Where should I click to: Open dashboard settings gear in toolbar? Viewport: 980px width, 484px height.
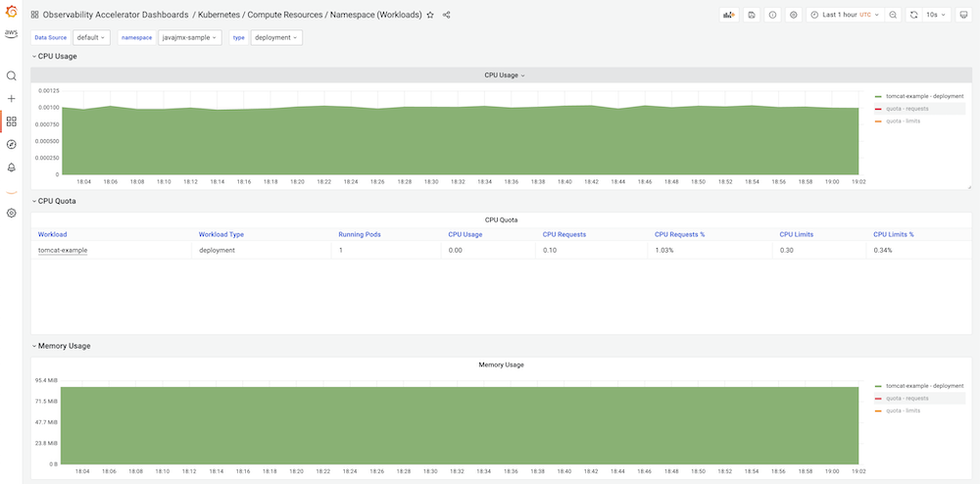pos(794,15)
